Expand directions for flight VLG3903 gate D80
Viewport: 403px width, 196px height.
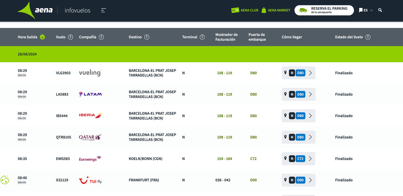[310, 73]
